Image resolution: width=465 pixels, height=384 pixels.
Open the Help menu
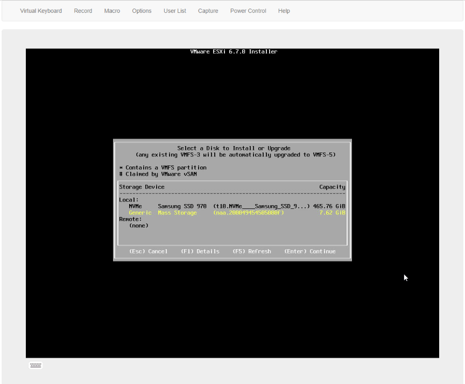pyautogui.click(x=284, y=11)
